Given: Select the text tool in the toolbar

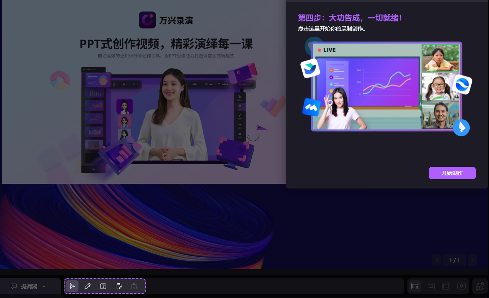Looking at the screenshot, I should (x=103, y=286).
